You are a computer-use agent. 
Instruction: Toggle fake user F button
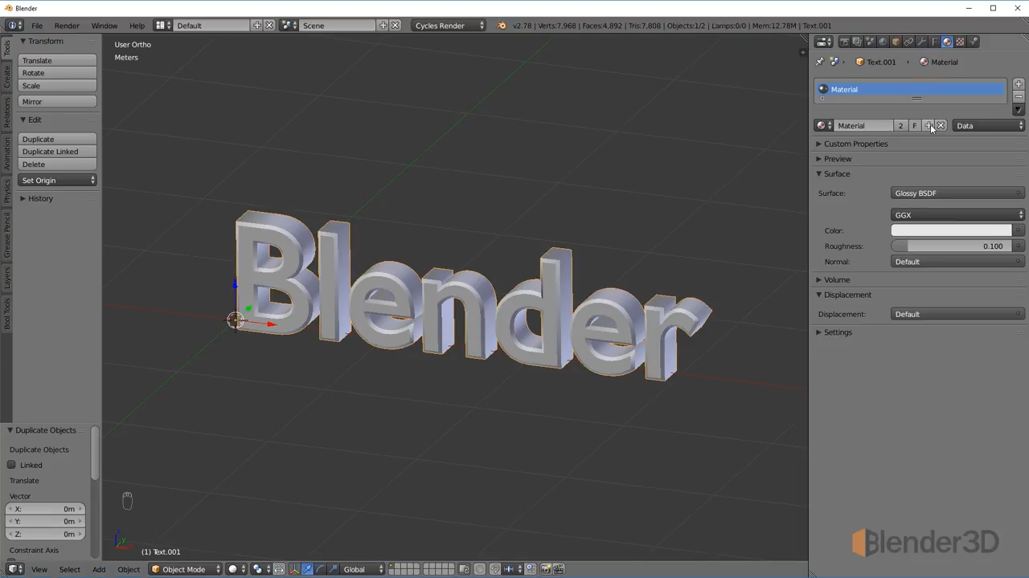click(914, 125)
